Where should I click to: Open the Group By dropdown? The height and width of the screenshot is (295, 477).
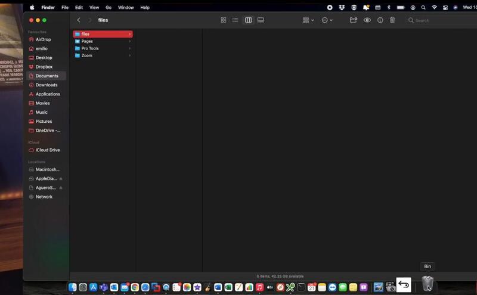pos(308,20)
